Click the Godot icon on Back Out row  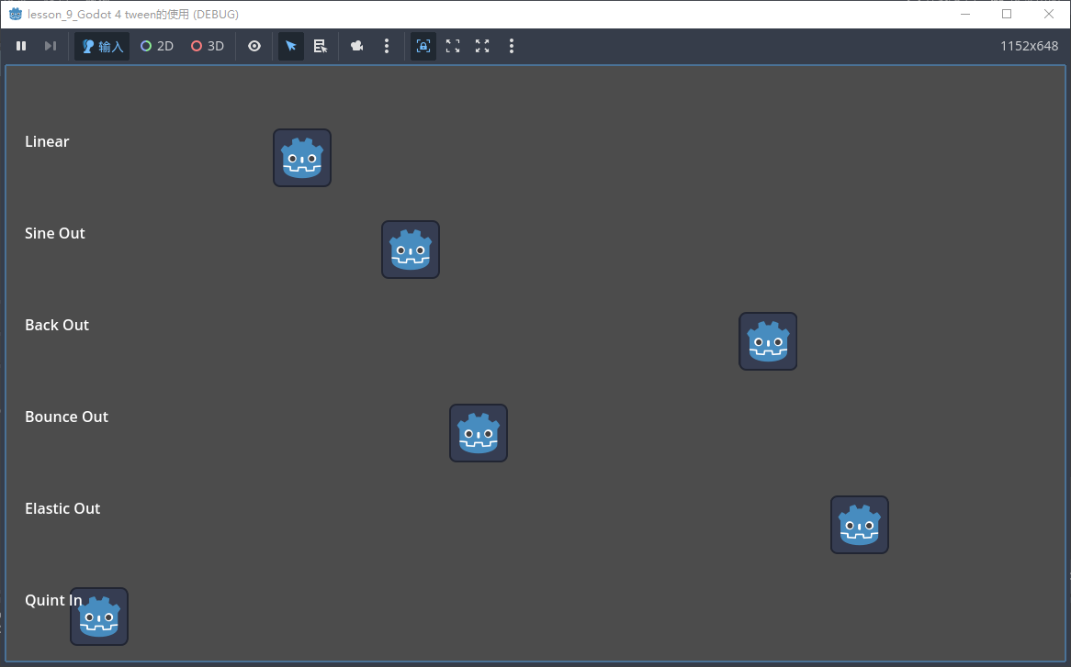coord(768,341)
